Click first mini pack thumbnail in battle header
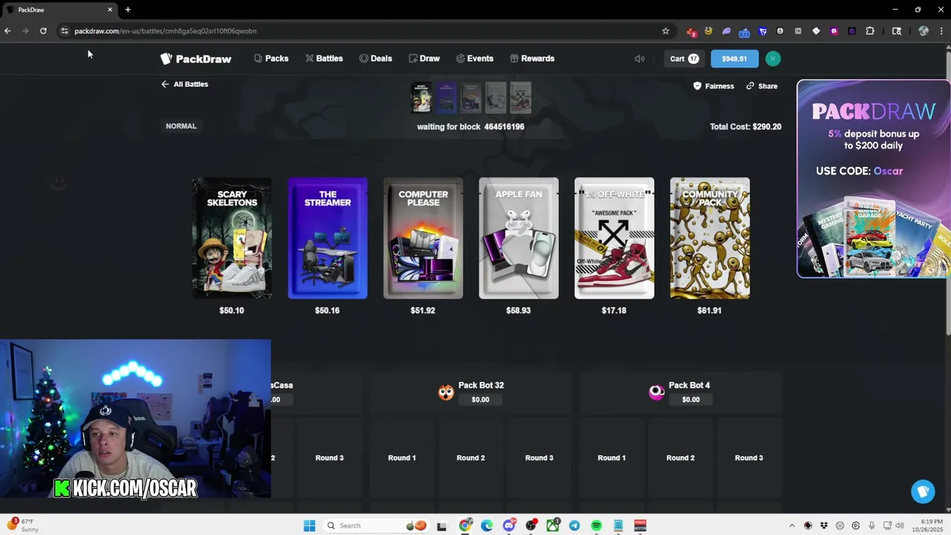Image resolution: width=951 pixels, height=535 pixels. click(x=421, y=97)
